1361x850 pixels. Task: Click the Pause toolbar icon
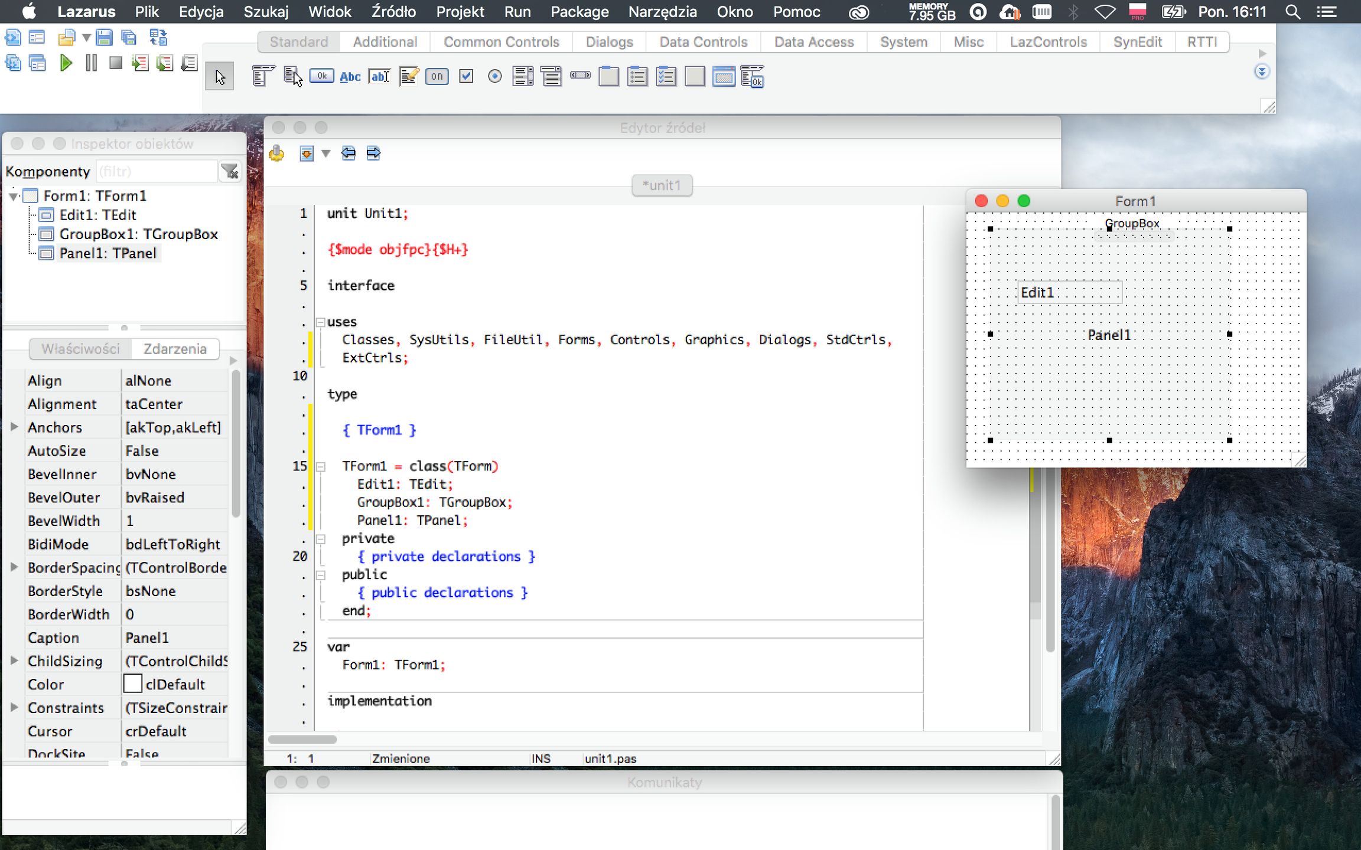(x=90, y=63)
